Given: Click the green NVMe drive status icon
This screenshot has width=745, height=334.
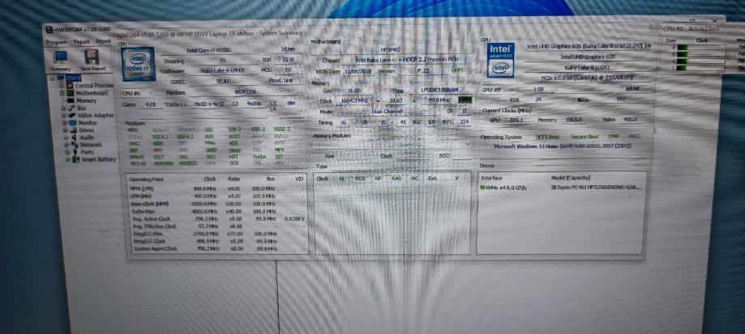Looking at the screenshot, I should [482, 188].
